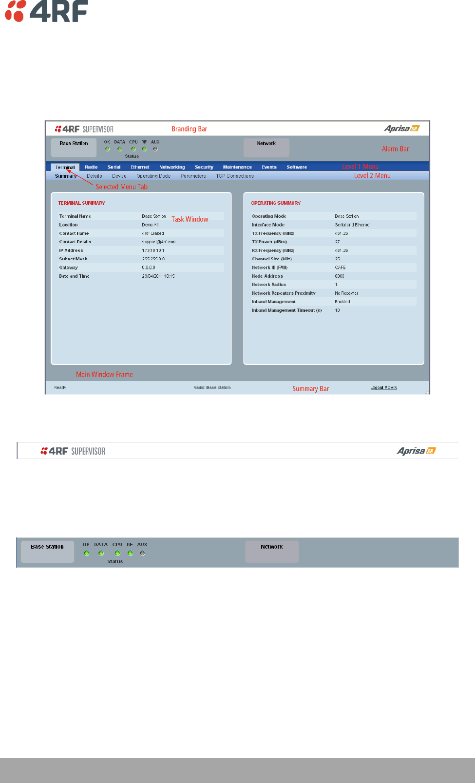The image size is (475, 783).
Task: Select the Operating Mode submenu item
Action: click(153, 176)
